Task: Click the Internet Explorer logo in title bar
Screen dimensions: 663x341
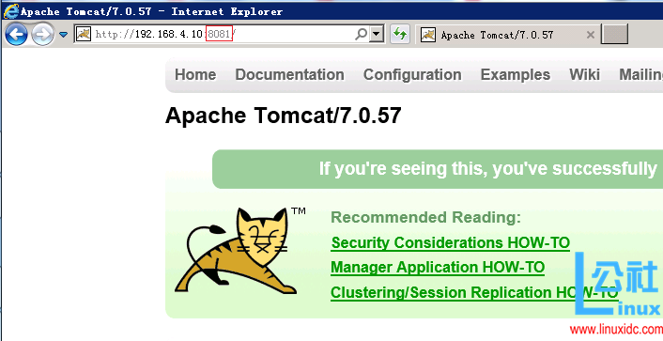Action: click(10, 10)
